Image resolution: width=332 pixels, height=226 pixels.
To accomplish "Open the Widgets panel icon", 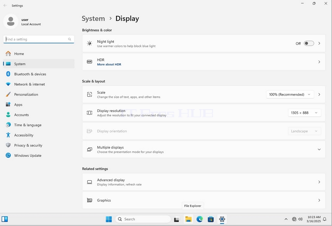I will tap(5, 219).
